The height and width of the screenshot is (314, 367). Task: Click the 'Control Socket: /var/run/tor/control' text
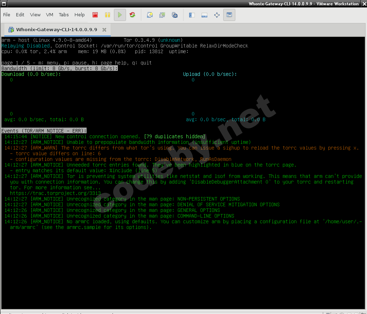pos(106,46)
